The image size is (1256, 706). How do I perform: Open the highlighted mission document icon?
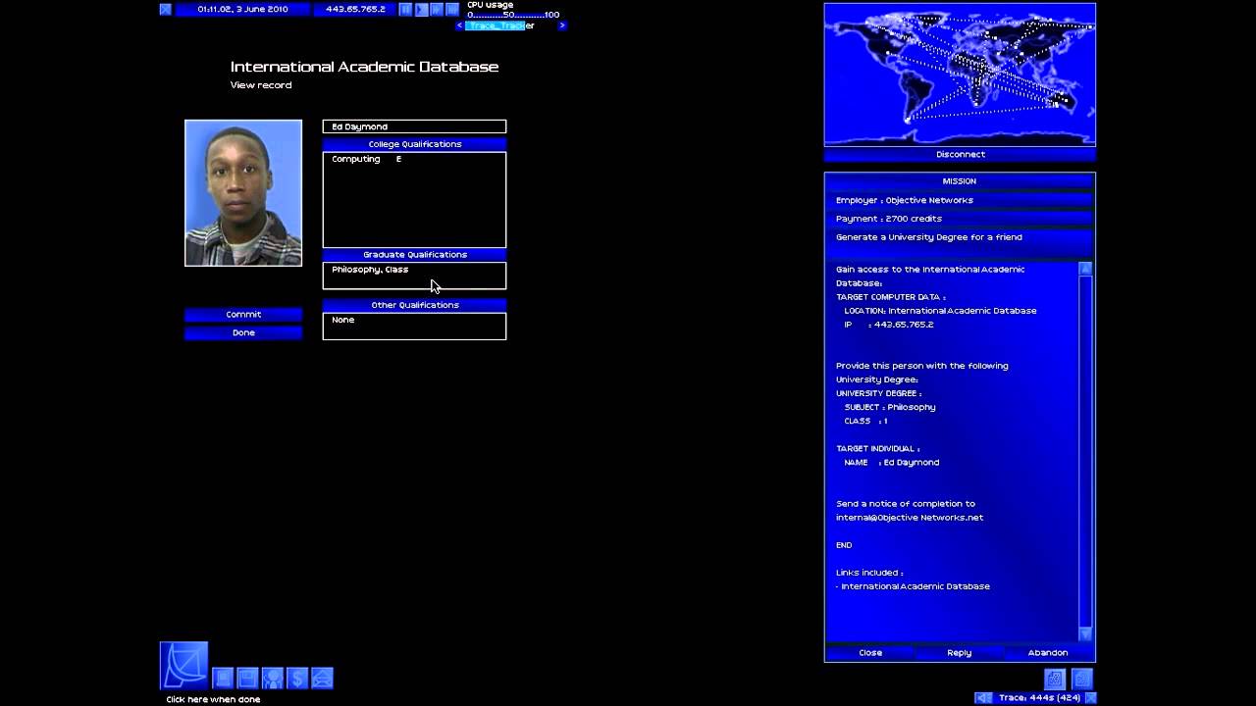[x=1055, y=678]
